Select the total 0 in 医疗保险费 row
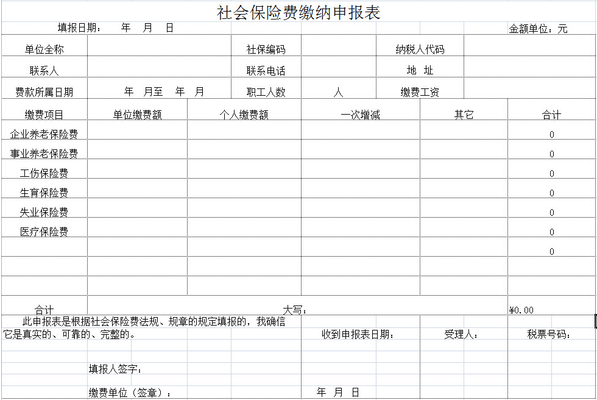Screen dimensions: 597x400 [551, 232]
